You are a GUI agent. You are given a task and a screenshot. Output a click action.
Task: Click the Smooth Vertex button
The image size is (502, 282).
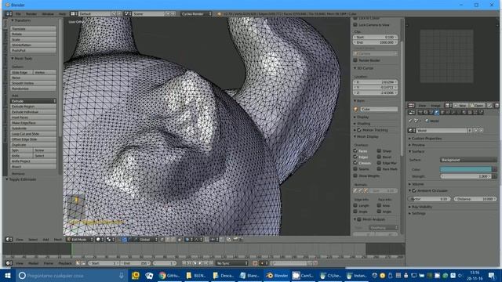(33, 83)
